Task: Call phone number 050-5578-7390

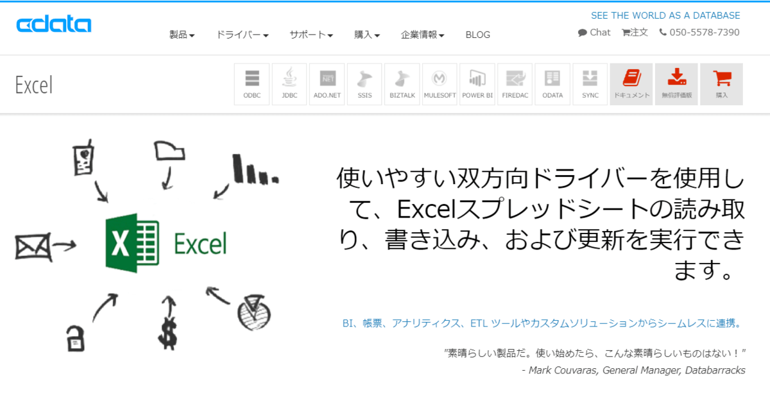Action: (699, 32)
